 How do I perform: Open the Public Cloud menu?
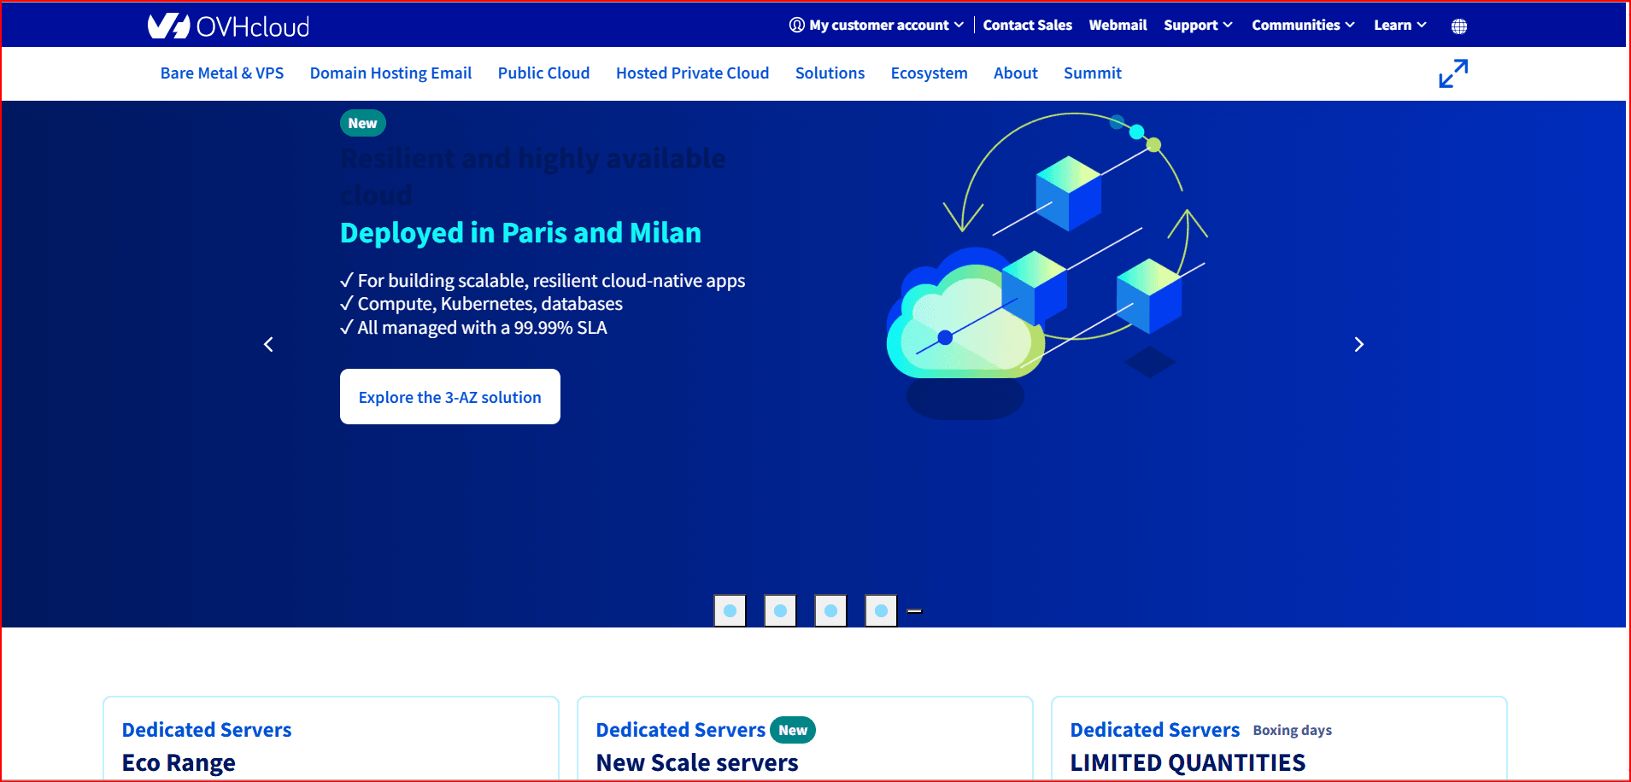pos(543,73)
